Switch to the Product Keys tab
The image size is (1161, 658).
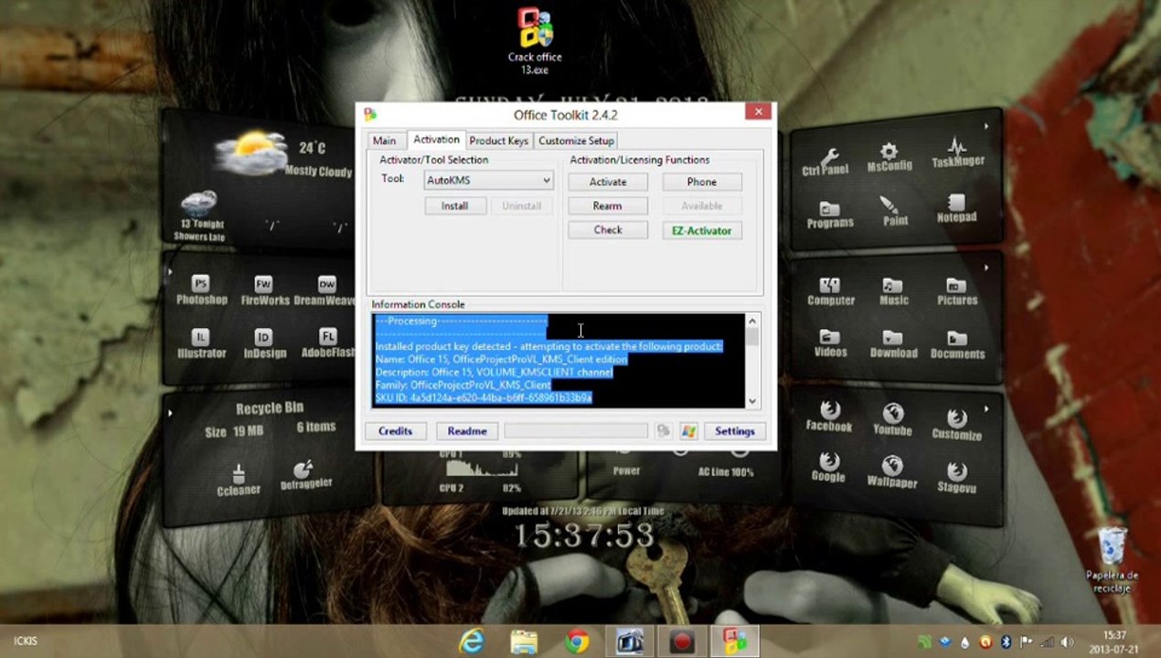(499, 141)
